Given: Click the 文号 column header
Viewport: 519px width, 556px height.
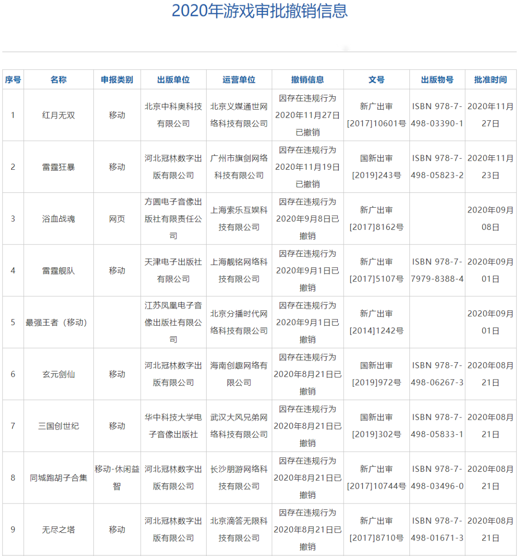Looking at the screenshot, I should [x=376, y=79].
